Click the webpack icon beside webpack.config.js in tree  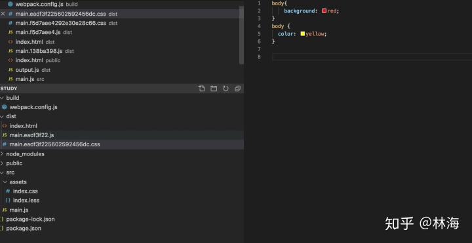(x=4, y=107)
